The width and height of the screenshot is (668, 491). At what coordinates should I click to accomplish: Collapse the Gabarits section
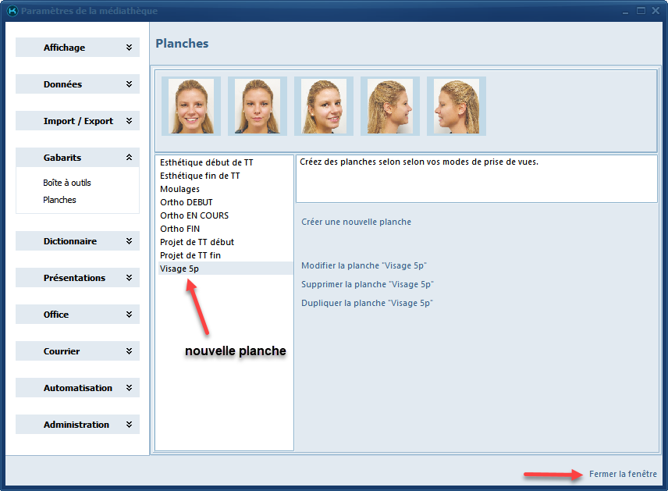point(77,158)
